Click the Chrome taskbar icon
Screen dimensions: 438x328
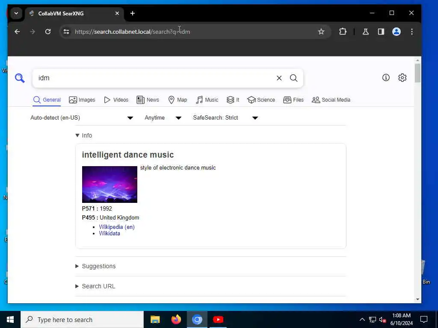point(197,319)
